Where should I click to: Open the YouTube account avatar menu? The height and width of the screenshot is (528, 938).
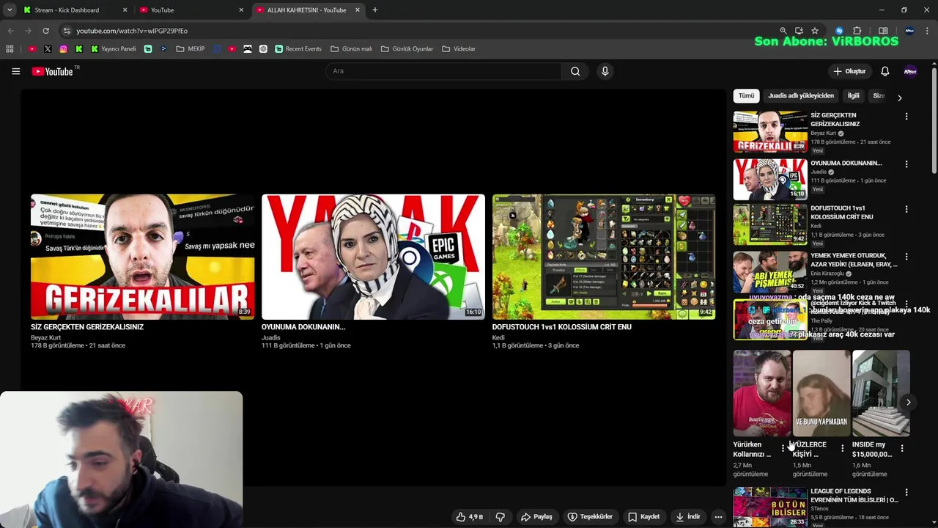tap(910, 71)
